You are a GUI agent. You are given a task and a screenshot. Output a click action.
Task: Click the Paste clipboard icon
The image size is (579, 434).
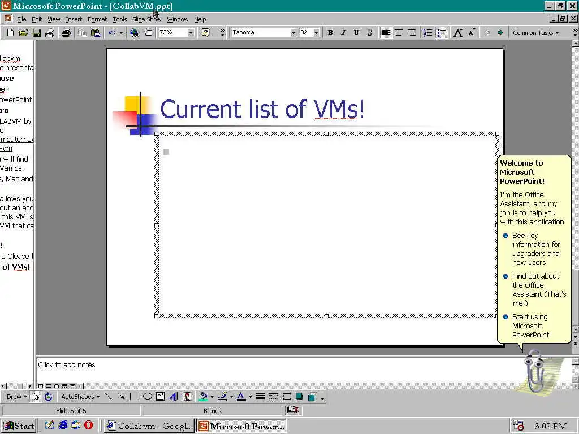[x=95, y=33]
